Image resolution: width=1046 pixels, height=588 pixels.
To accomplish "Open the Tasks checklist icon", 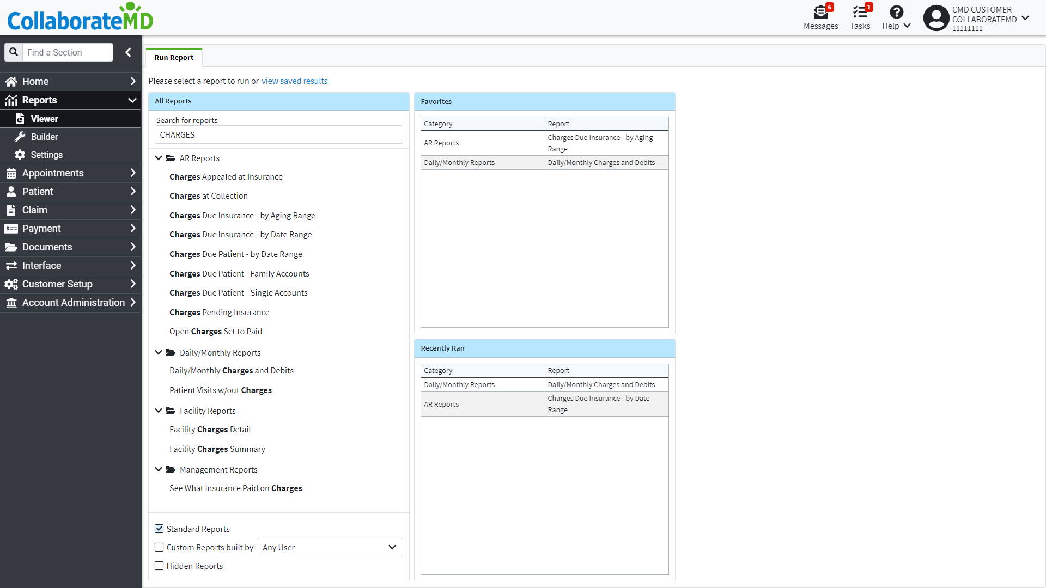I will point(860,13).
